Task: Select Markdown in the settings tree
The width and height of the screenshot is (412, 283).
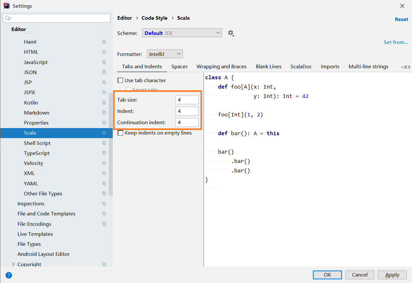Action: coord(37,113)
